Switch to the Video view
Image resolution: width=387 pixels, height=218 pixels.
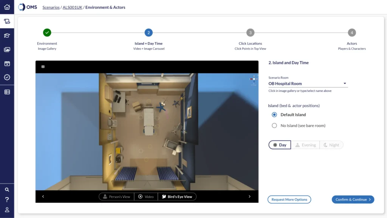click(x=146, y=196)
